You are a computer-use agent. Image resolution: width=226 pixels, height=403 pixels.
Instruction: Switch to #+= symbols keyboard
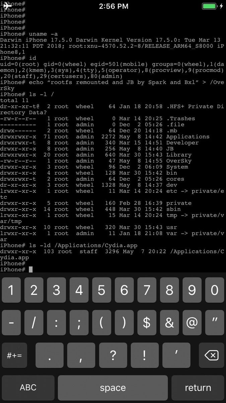coord(14,355)
